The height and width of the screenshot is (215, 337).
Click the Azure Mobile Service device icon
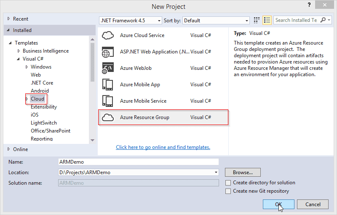click(x=108, y=101)
